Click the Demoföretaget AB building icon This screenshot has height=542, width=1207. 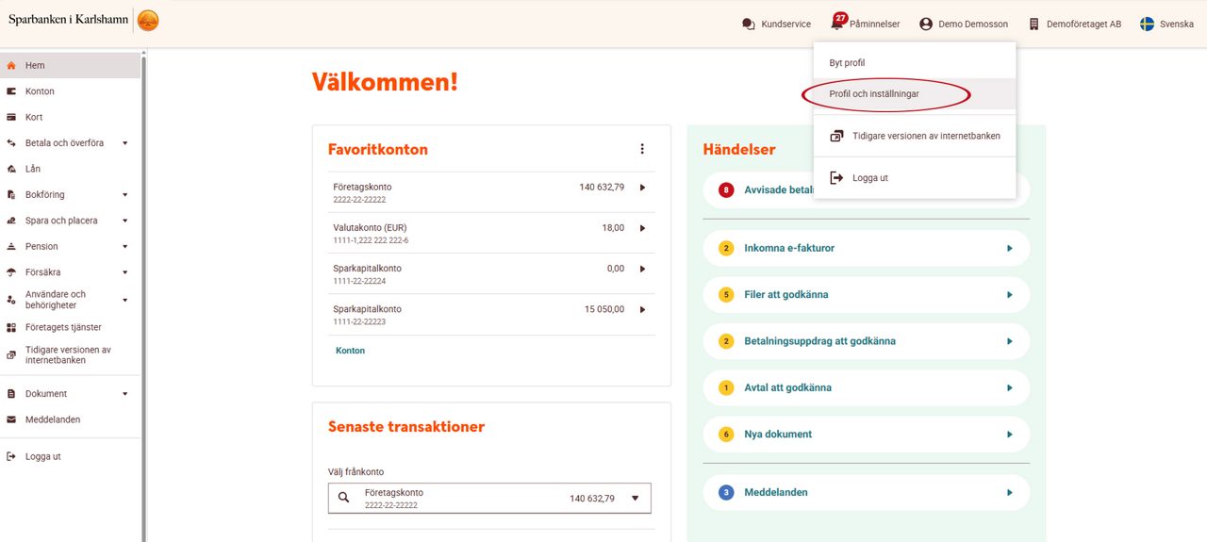click(1033, 25)
